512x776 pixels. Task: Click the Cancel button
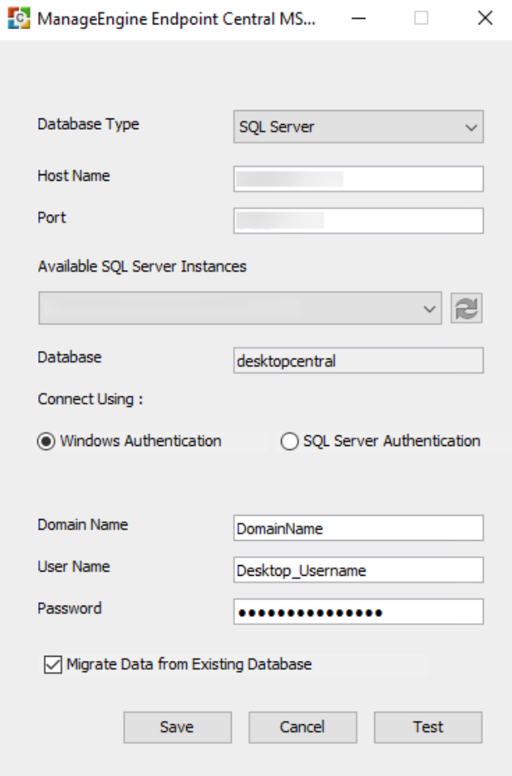tap(302, 727)
